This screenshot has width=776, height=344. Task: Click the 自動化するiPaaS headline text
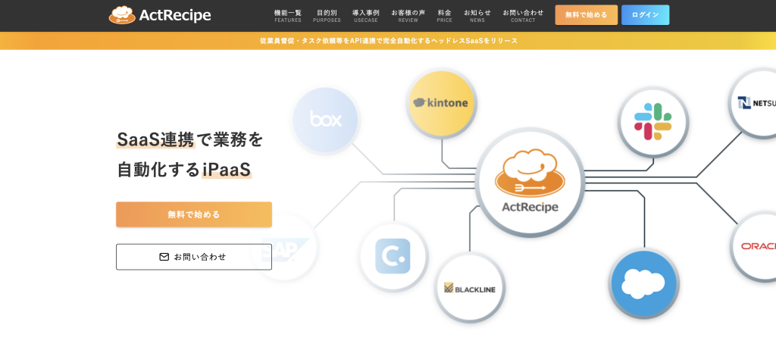click(184, 170)
